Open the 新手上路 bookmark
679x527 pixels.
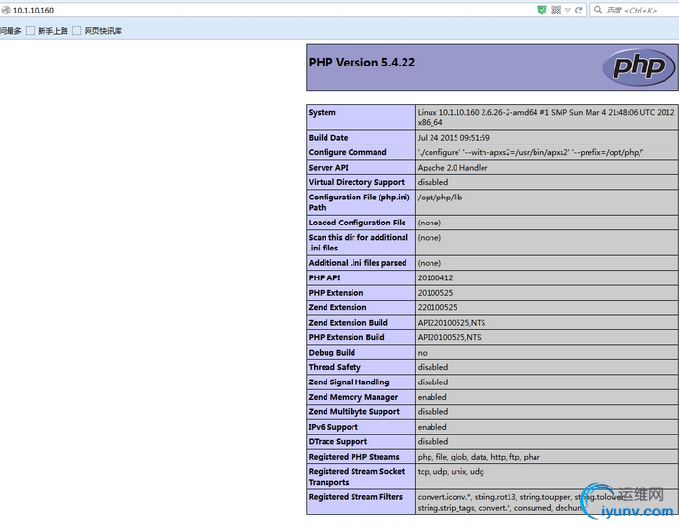click(47, 31)
